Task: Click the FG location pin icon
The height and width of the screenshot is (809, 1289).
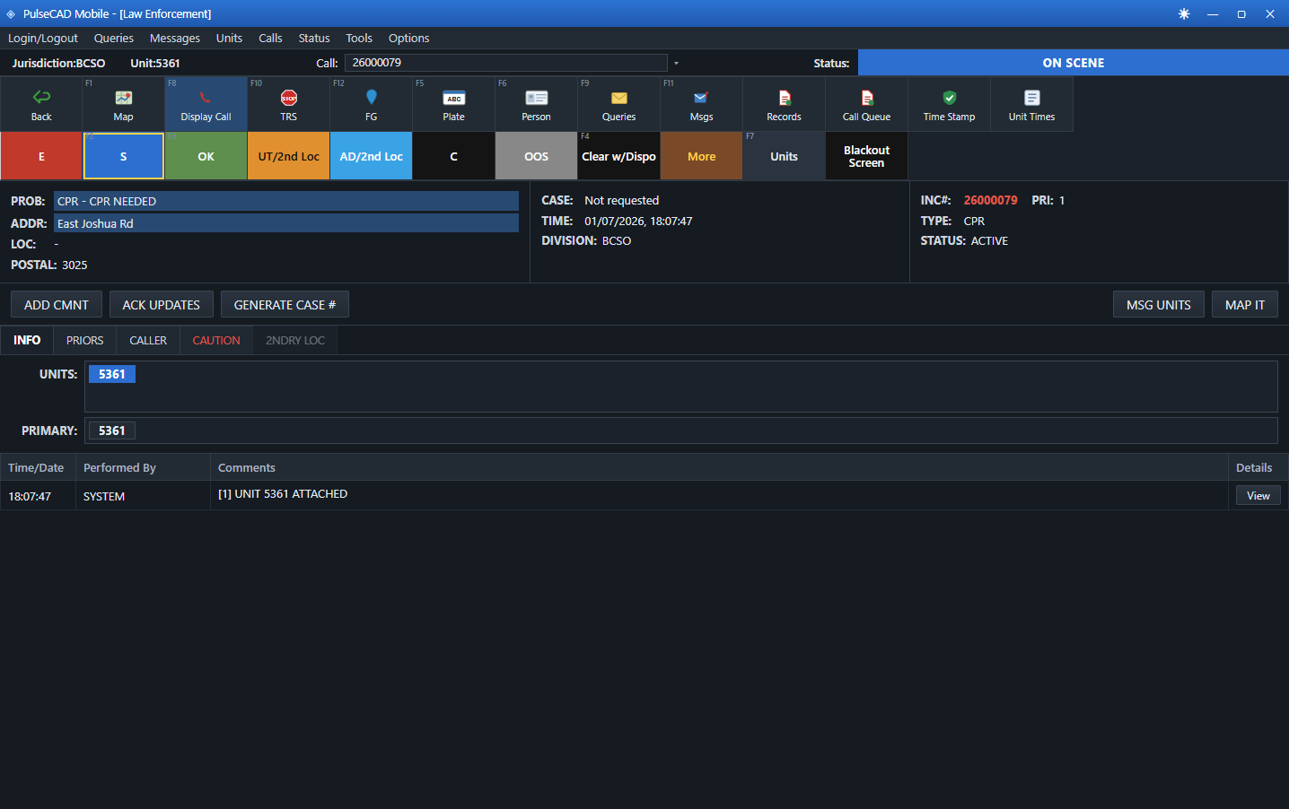Action: (x=372, y=97)
